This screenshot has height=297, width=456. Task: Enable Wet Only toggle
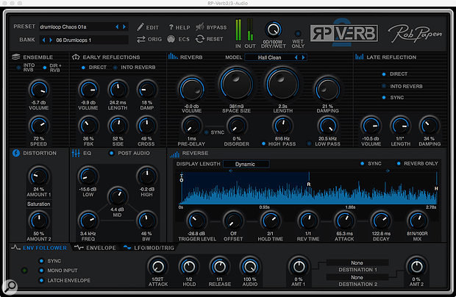[298, 33]
